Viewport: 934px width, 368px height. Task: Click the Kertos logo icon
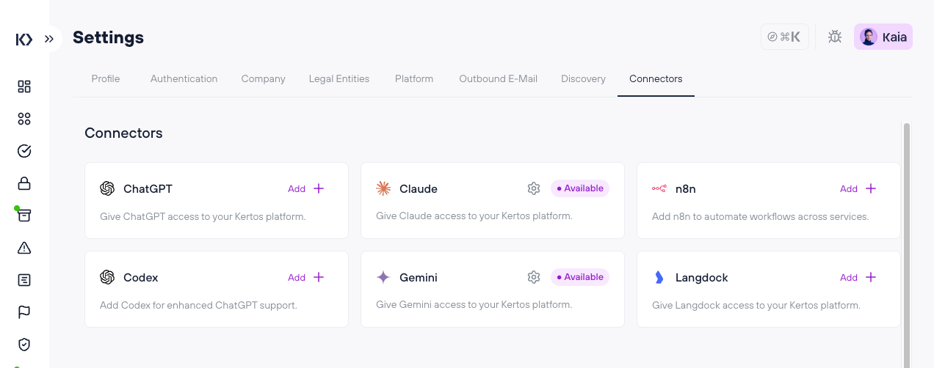(x=24, y=40)
